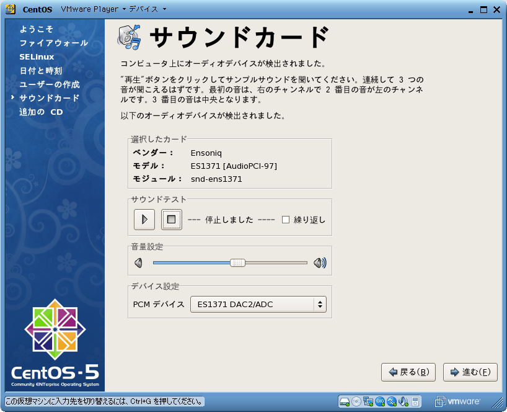
Task: Click the resize grip at window corner
Action: tap(497, 402)
